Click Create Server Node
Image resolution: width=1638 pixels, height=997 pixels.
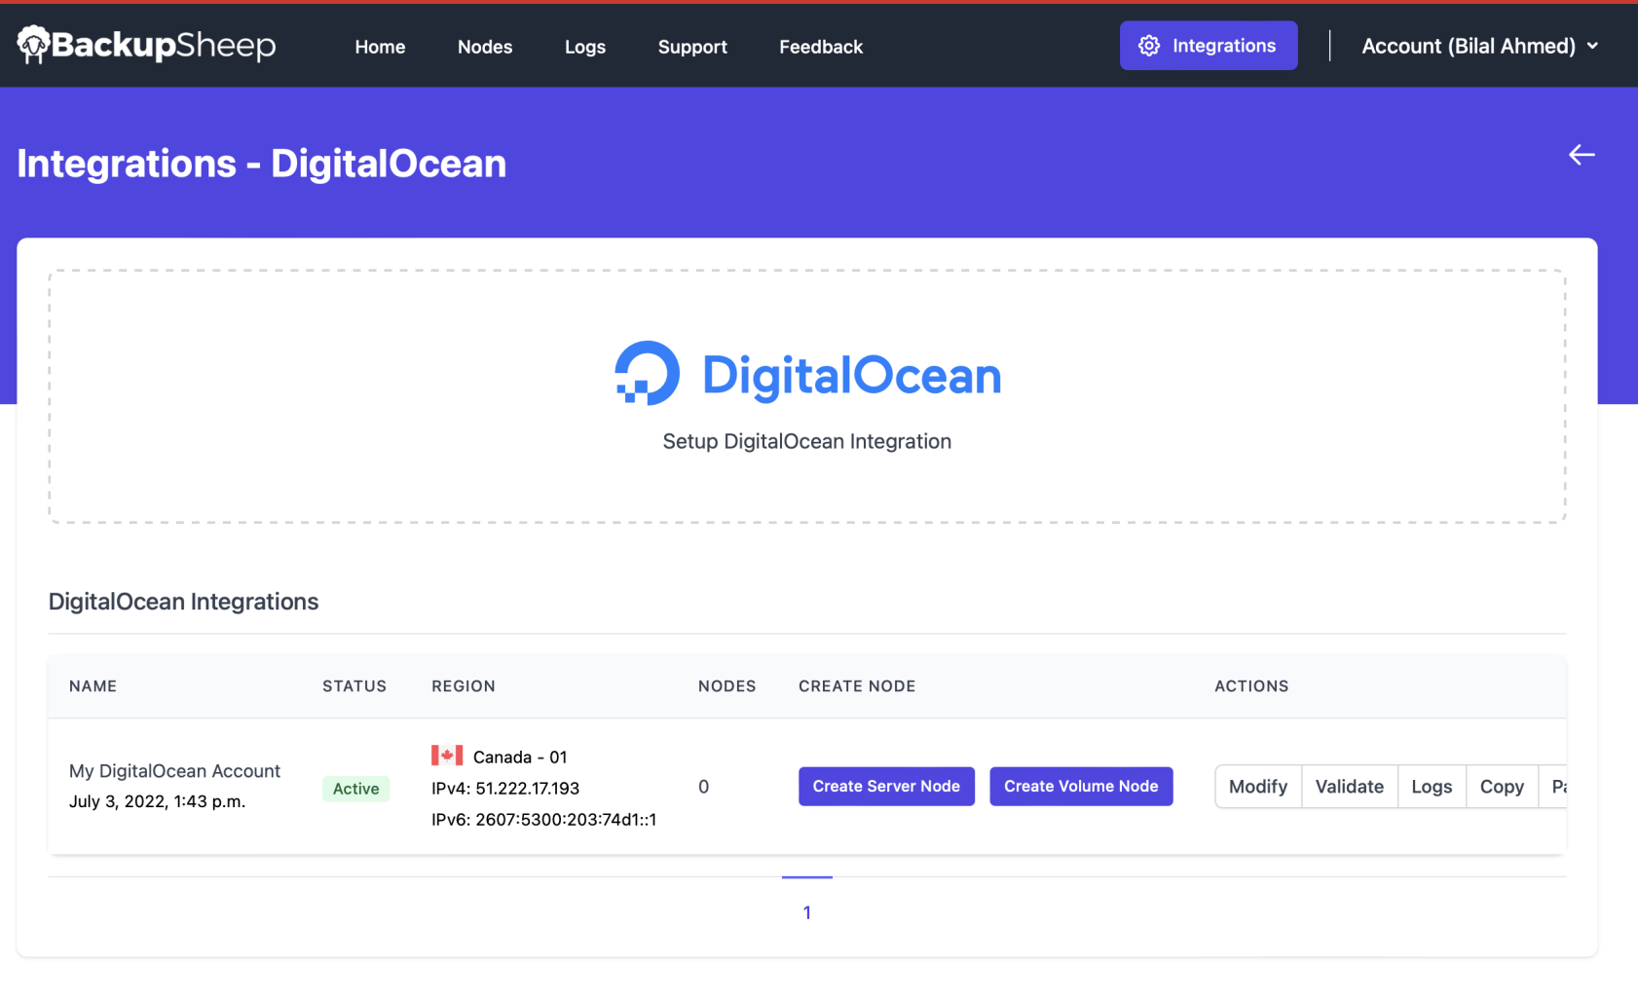pos(886,787)
